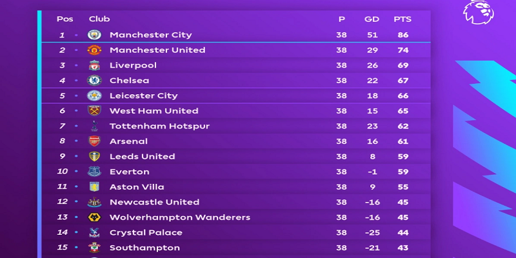Sort table by the PTS column header
Screen dimensions: 516x258
pos(402,19)
